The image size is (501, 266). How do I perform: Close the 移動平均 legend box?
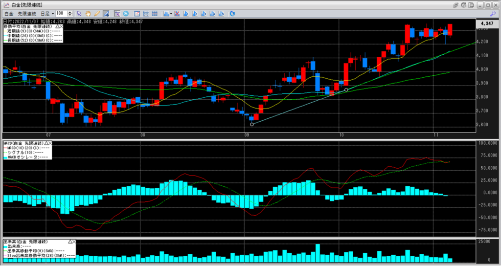61,26
